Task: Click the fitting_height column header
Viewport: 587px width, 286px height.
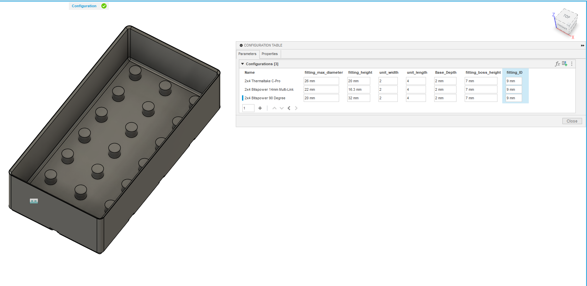Action: [x=360, y=72]
